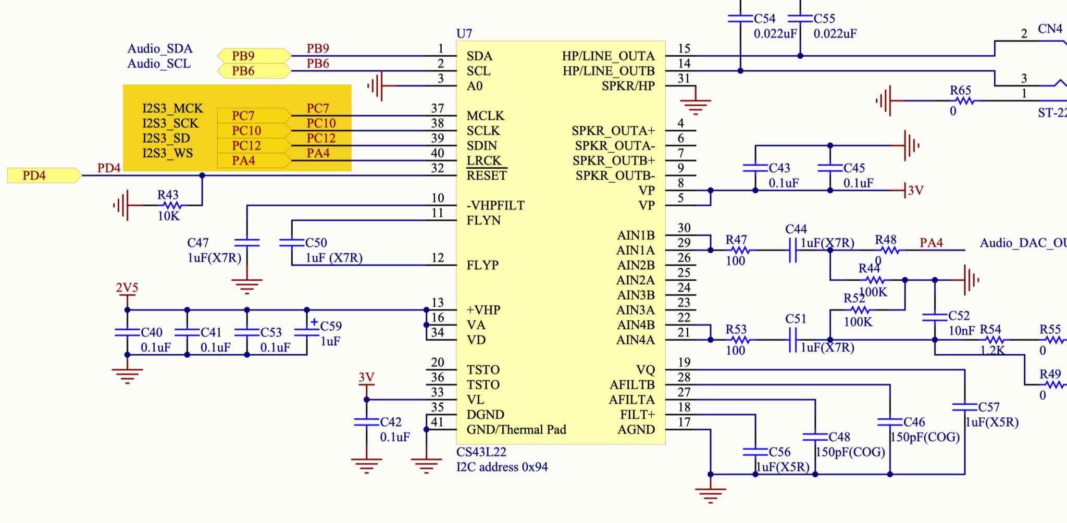Select the C47 capacitor symbol

point(247,243)
